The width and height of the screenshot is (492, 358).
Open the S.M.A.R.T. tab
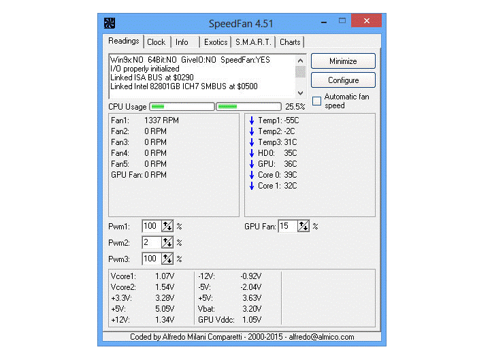click(253, 42)
